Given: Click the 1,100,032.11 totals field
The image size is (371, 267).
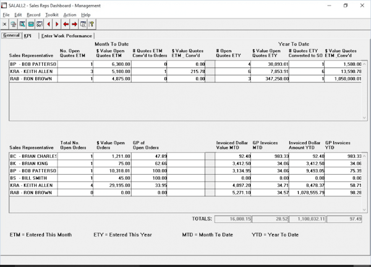Looking at the screenshot, I should point(307,219).
